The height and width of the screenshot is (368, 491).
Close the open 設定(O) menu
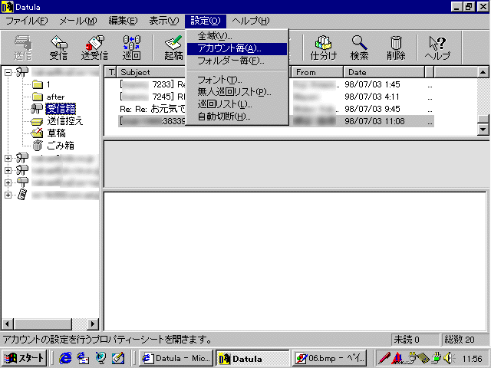206,21
